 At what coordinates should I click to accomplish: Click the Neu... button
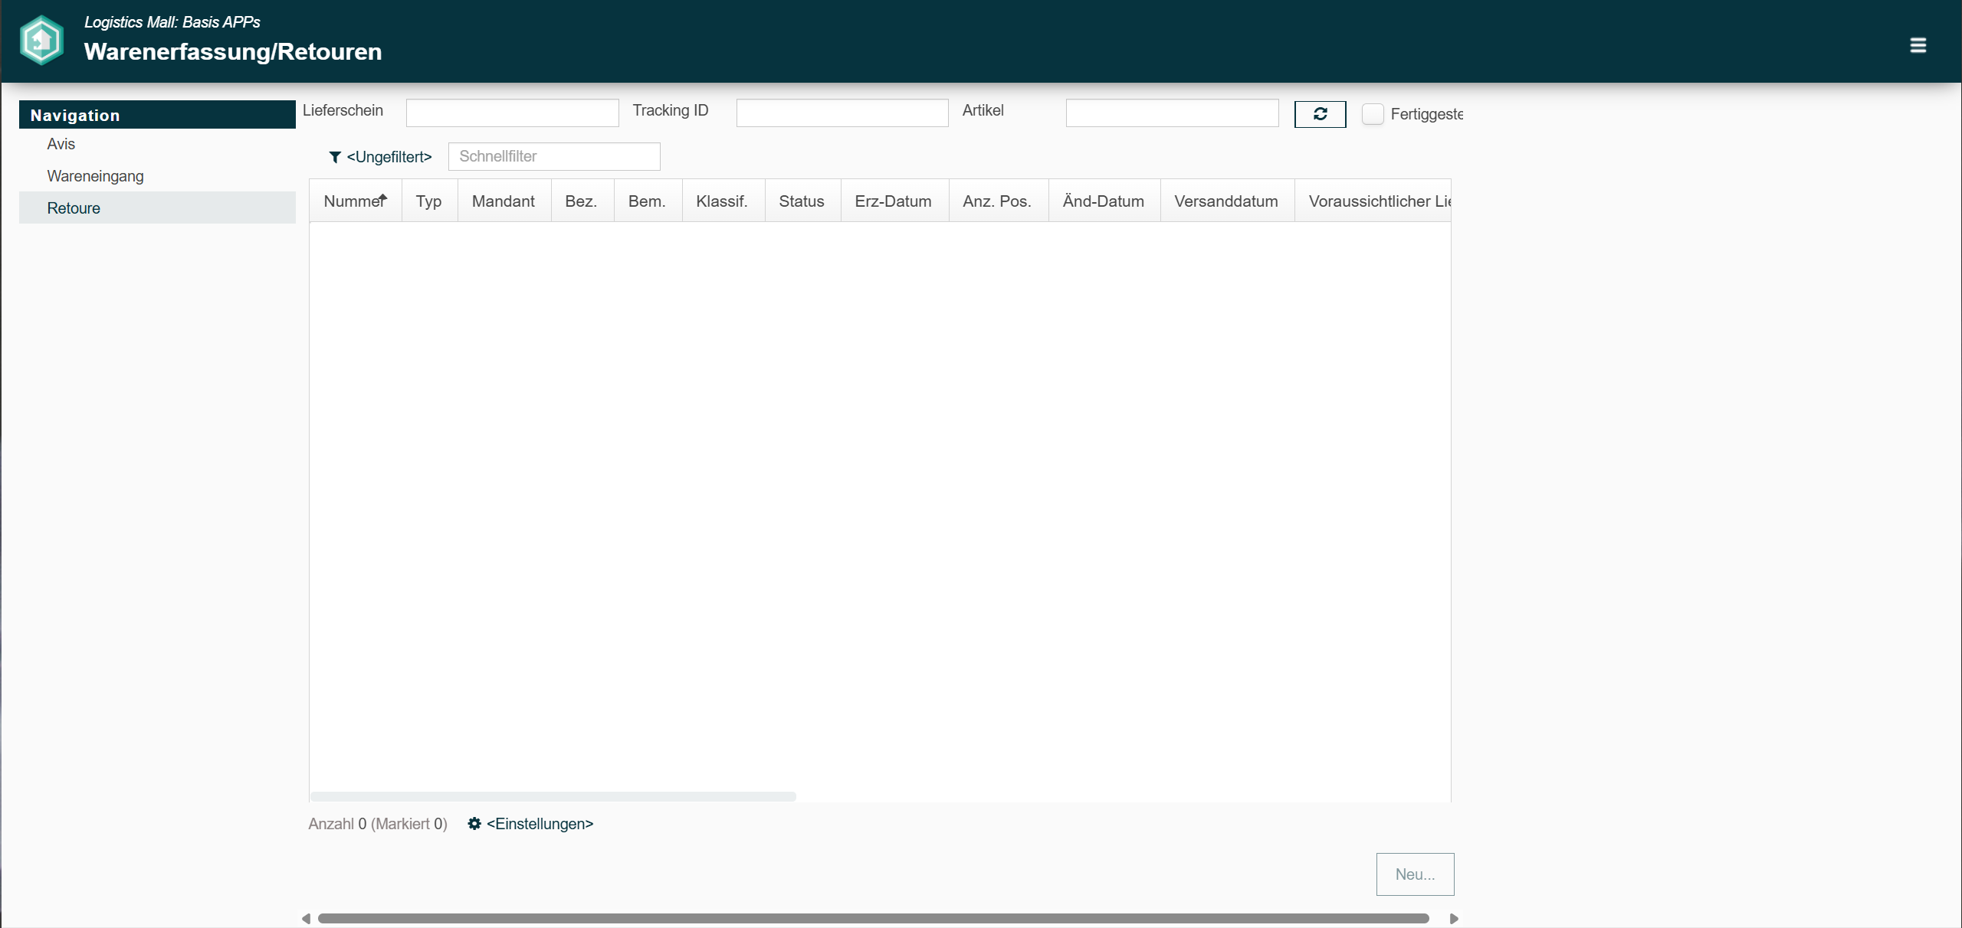click(x=1414, y=874)
